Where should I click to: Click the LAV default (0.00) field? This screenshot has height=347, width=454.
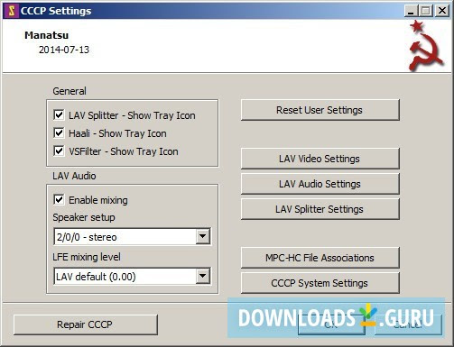click(x=132, y=276)
